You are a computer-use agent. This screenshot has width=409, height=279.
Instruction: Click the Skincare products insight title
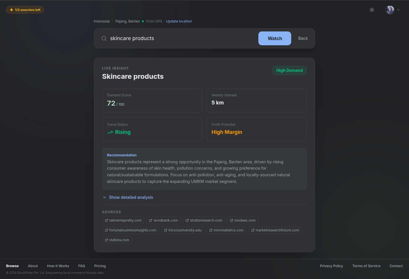point(133,76)
